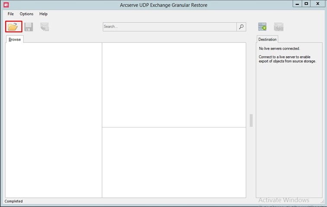Click the window resize grip corner
This screenshot has height=207, width=327.
pyautogui.click(x=323, y=201)
